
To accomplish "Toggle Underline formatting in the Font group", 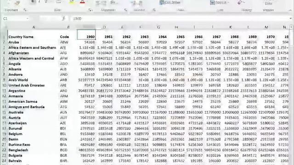I will click(x=46, y=1).
